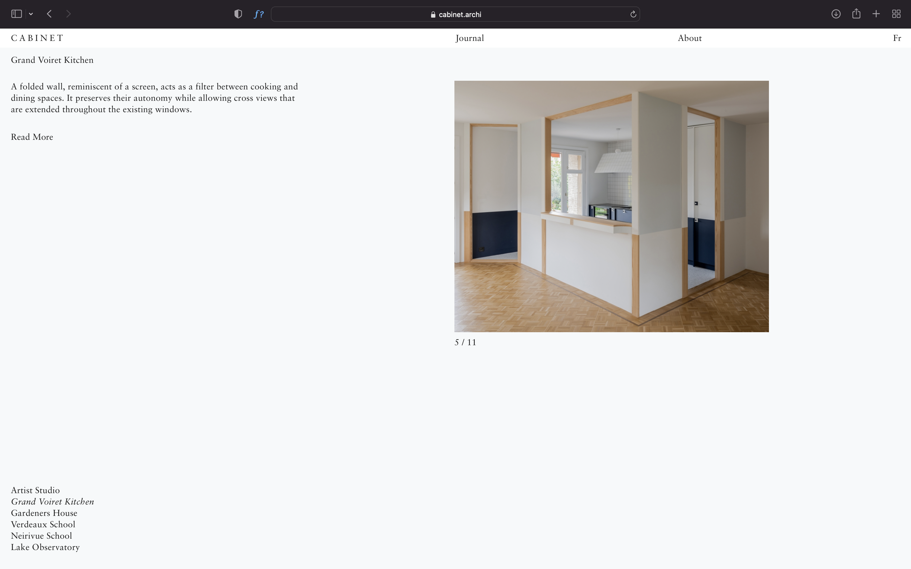
Task: Click the font finder f? extension
Action: 259,14
